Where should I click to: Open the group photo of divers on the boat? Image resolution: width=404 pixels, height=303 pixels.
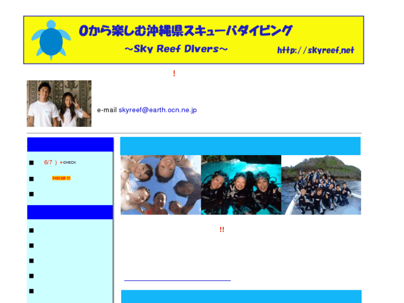(321, 185)
